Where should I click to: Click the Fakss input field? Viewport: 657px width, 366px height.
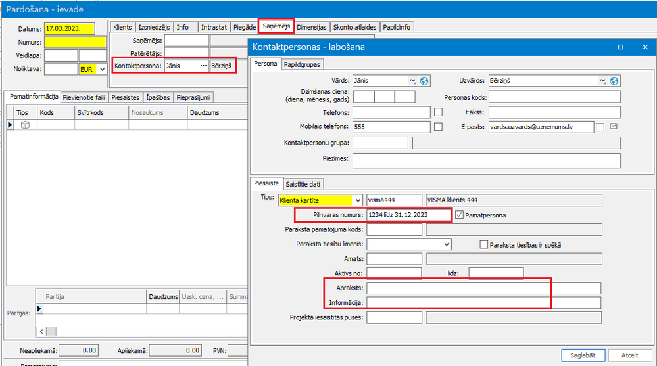[554, 112]
